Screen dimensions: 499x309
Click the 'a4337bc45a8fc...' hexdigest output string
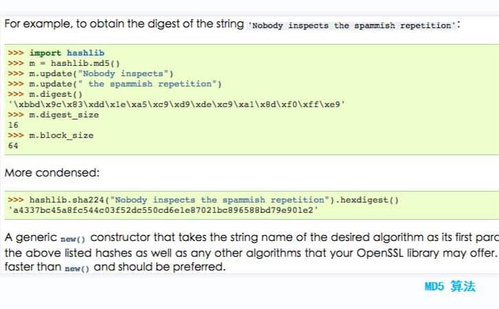point(164,210)
